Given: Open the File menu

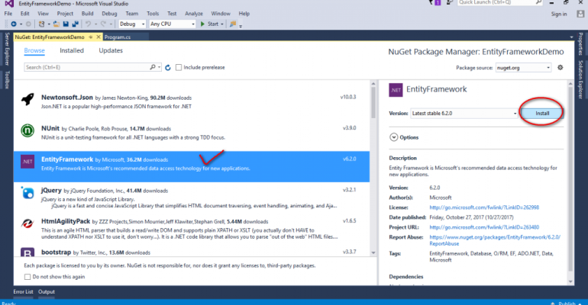Looking at the screenshot, I should click(8, 14).
